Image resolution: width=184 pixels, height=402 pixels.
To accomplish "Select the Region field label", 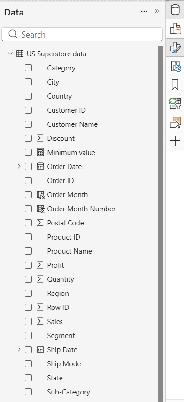I will 58,294.
